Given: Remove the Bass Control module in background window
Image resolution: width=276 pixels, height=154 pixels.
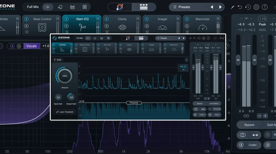Looking at the screenshot, I should 58,19.
